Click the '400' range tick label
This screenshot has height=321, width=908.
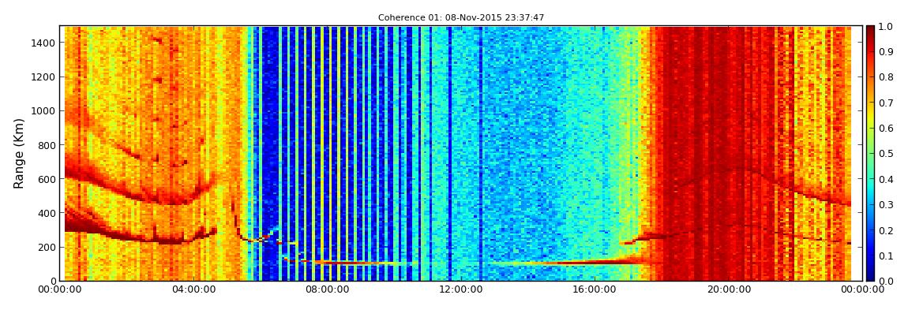click(47, 214)
